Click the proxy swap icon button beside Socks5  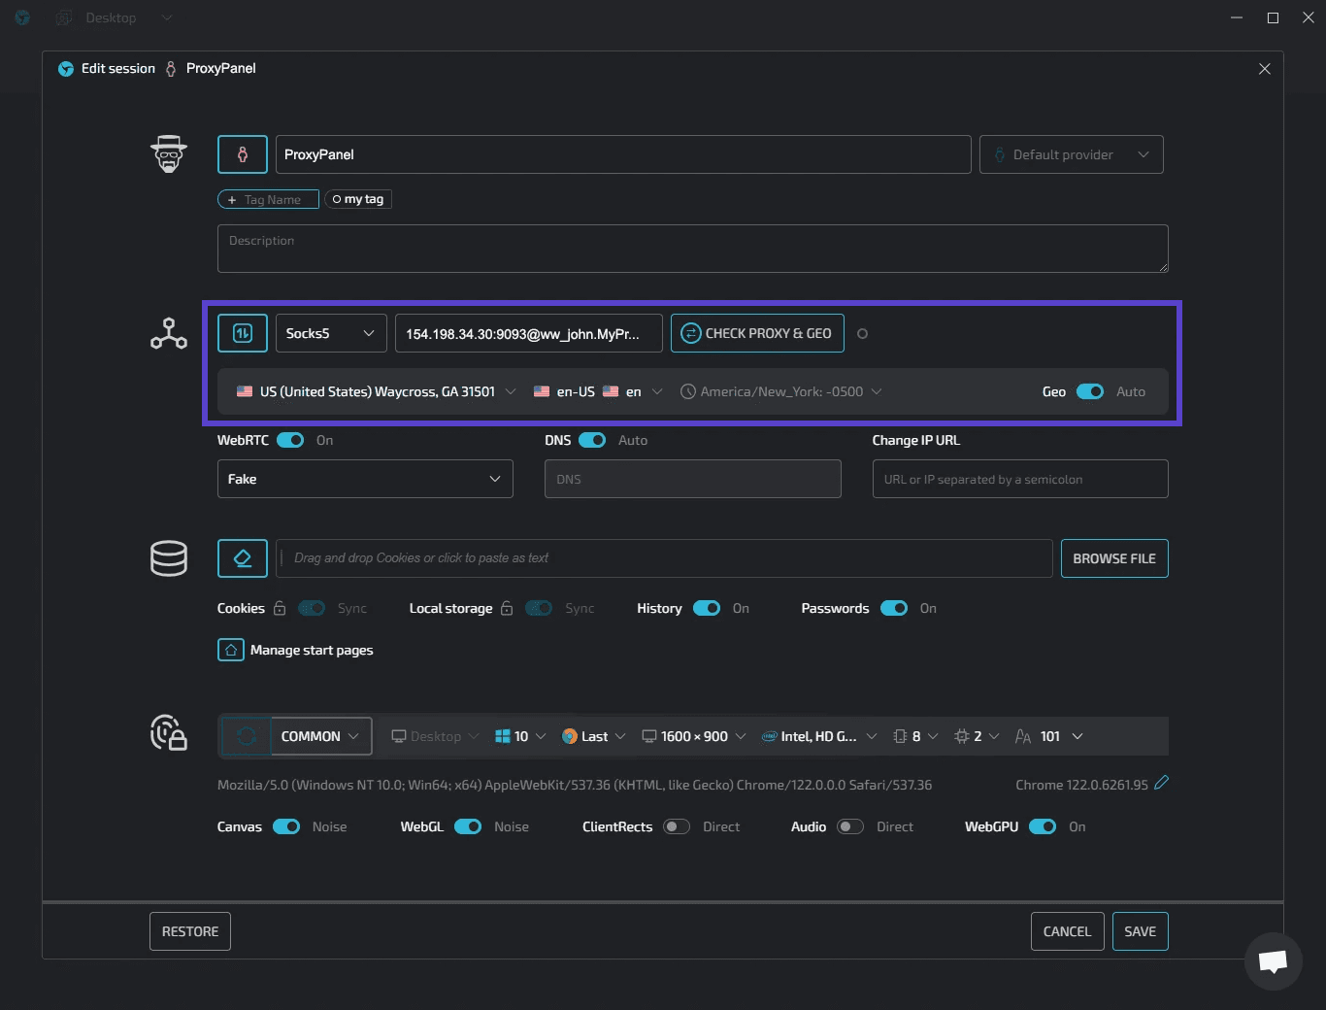coord(243,333)
